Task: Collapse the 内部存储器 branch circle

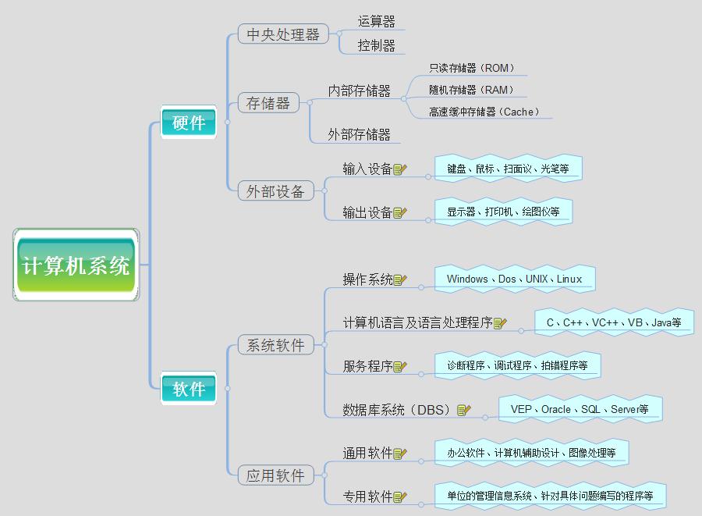Action: tap(403, 98)
